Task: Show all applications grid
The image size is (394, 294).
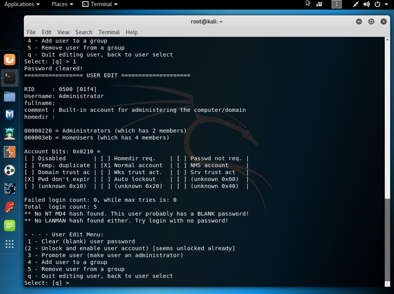Action: click(x=10, y=244)
